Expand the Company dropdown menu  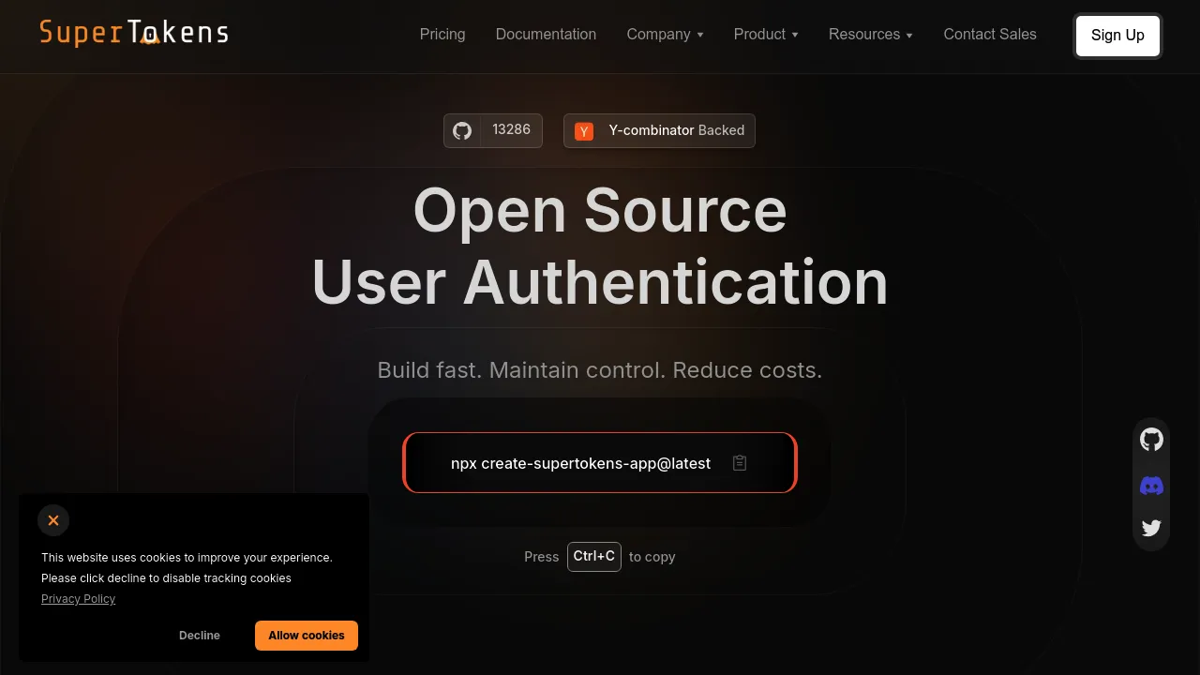pos(665,34)
